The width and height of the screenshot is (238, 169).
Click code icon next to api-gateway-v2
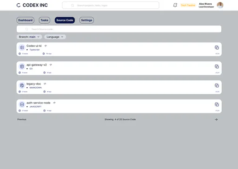click(51, 65)
